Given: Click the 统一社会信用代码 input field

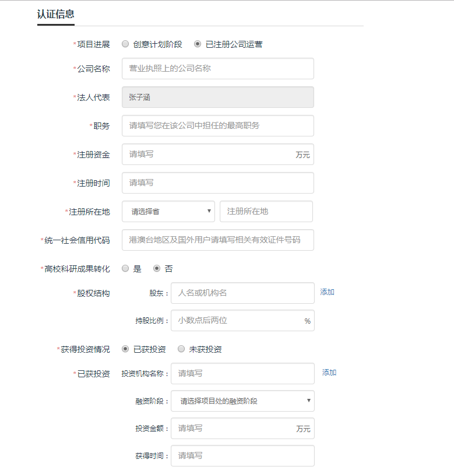Looking at the screenshot, I should click(x=217, y=240).
